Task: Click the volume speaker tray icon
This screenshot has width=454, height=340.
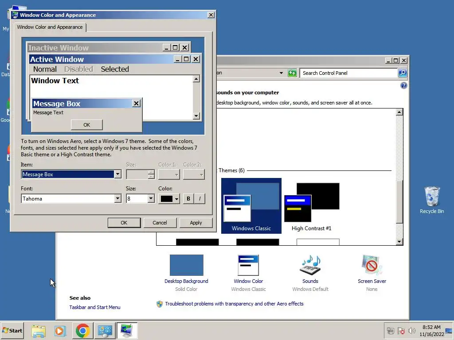Action: [x=411, y=330]
